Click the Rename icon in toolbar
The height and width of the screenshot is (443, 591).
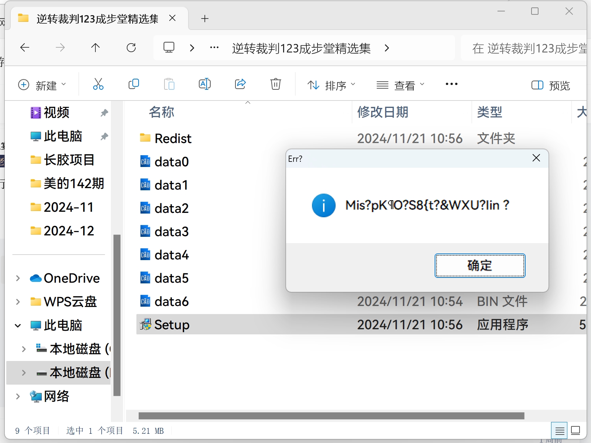(x=204, y=85)
